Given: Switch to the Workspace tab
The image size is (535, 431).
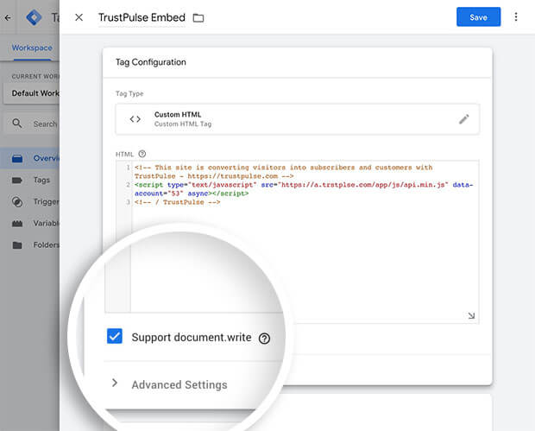Looking at the screenshot, I should click(x=32, y=48).
